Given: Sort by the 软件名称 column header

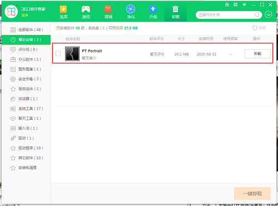Looking at the screenshot, I should [73, 39].
